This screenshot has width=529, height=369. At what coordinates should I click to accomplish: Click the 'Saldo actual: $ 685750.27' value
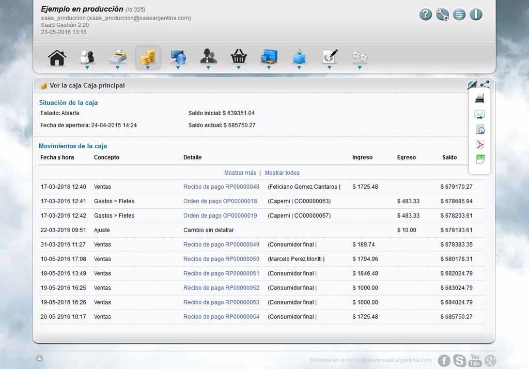point(222,125)
